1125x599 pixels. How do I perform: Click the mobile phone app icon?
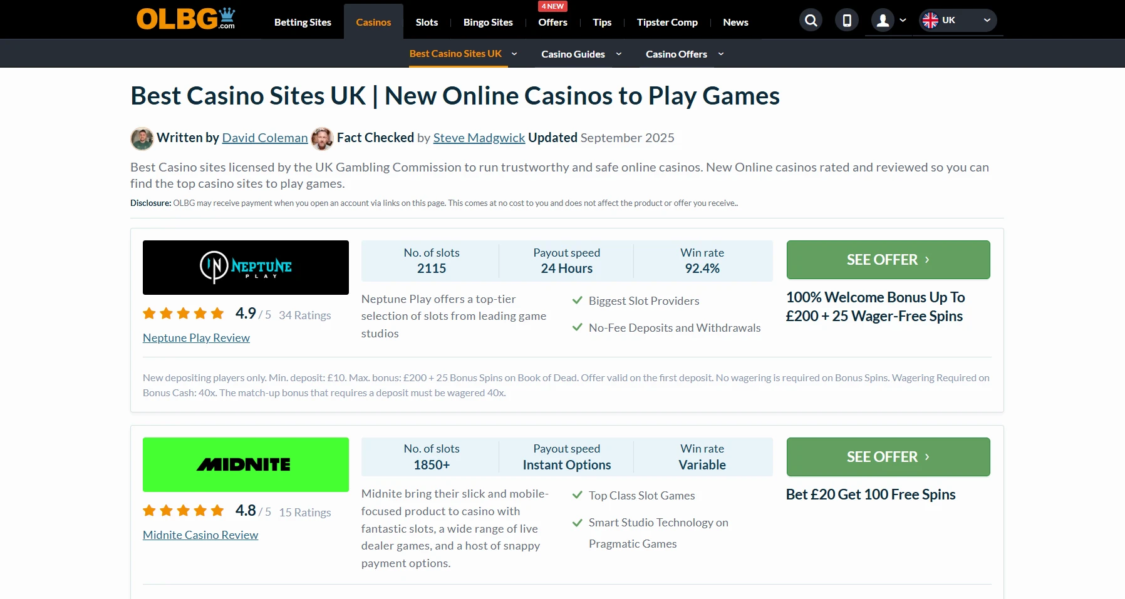(x=847, y=21)
